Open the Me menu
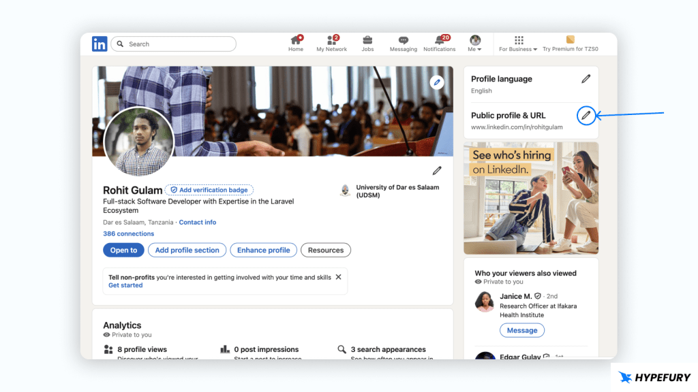 (474, 42)
